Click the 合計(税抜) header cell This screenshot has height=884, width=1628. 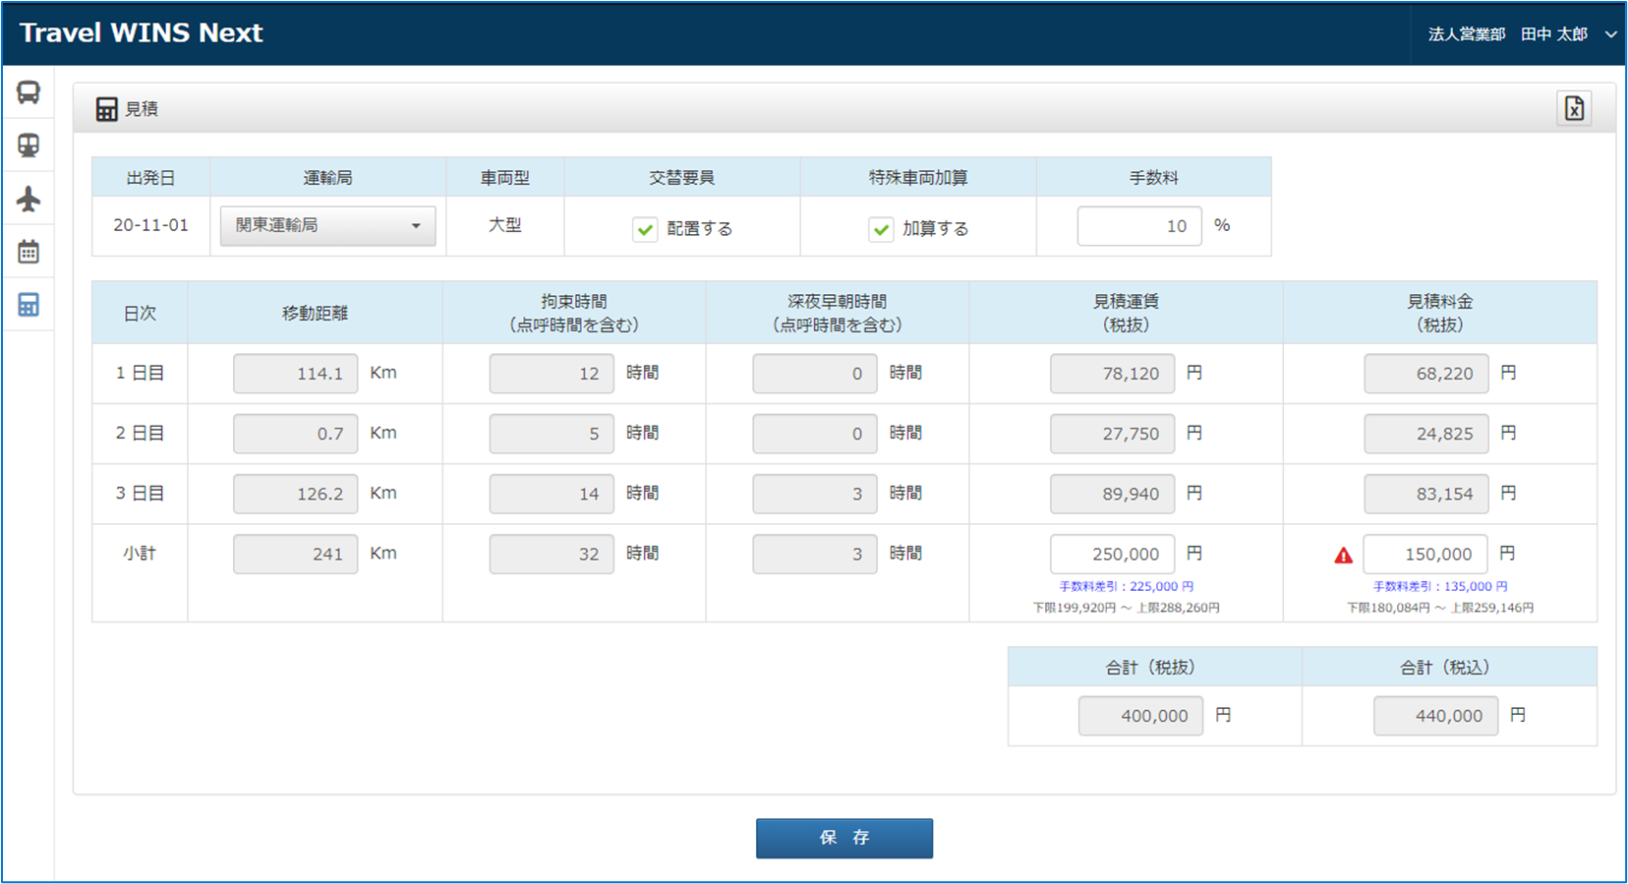click(1154, 668)
